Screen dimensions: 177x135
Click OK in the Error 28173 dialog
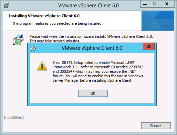93,93
